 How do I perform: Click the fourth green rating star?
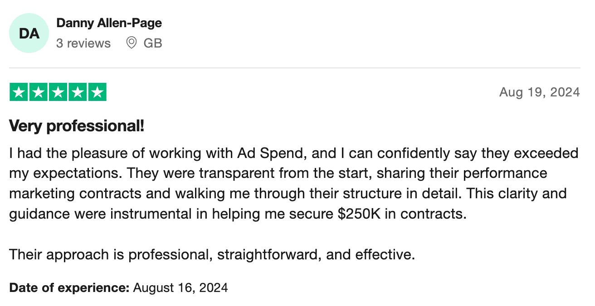(77, 92)
